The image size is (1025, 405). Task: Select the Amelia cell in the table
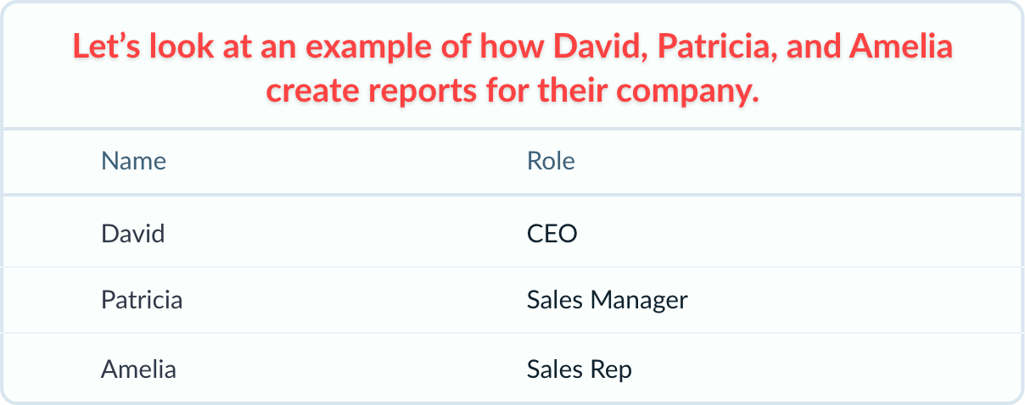(x=138, y=369)
